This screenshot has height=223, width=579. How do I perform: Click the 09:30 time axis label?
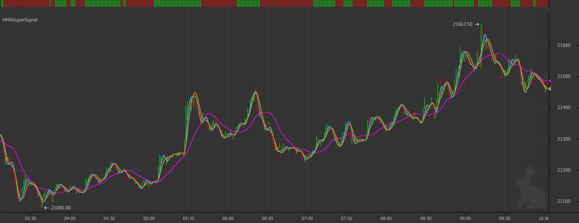[505, 218]
